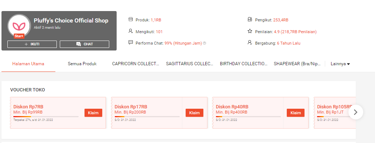Click the Pengikut followers icon
The height and width of the screenshot is (143, 375).
250,19
